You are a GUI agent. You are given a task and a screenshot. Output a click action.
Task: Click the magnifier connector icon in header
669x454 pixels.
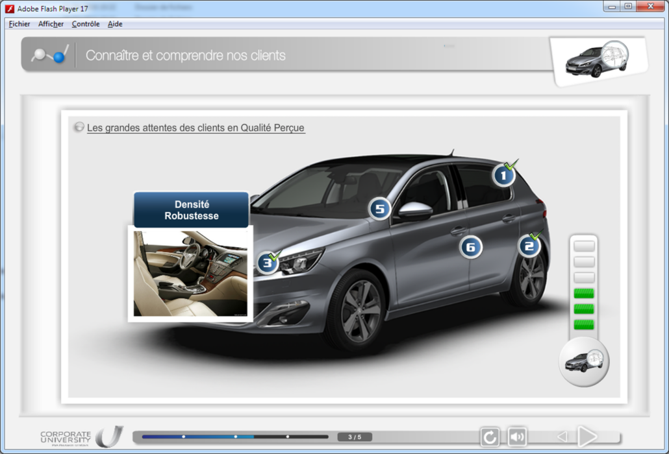coord(50,54)
